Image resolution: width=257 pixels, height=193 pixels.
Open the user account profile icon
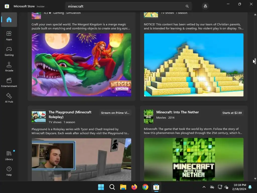point(205,6)
